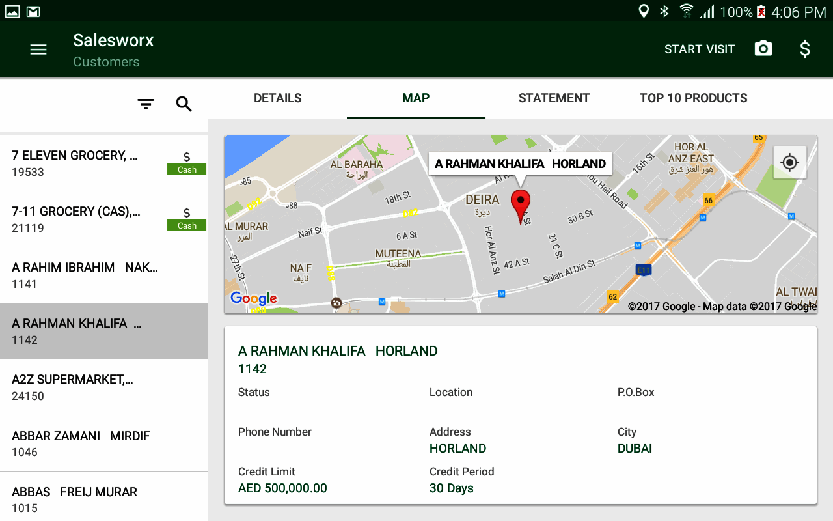Tap the credit limit AED 500,000.00 value
Viewport: 833px width, 521px height.
(x=282, y=488)
